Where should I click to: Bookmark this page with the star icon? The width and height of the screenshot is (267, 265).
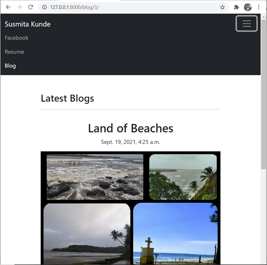pyautogui.click(x=222, y=7)
